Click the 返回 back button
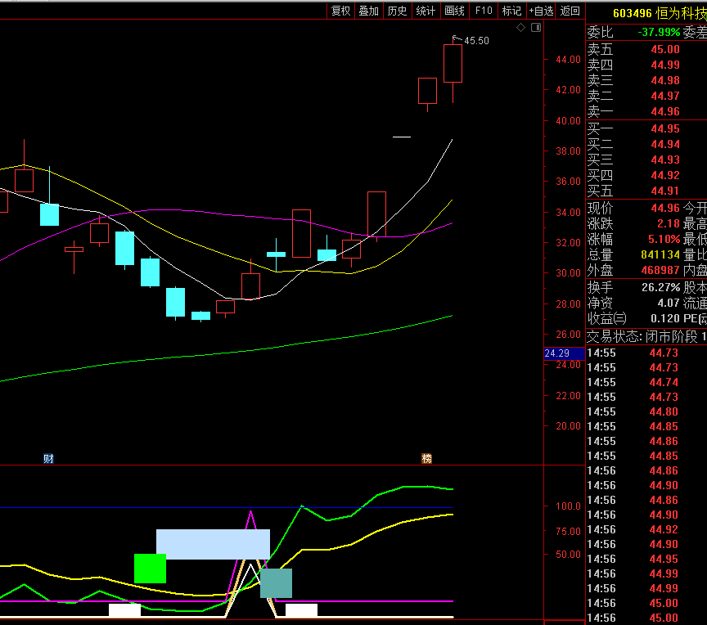 (570, 11)
